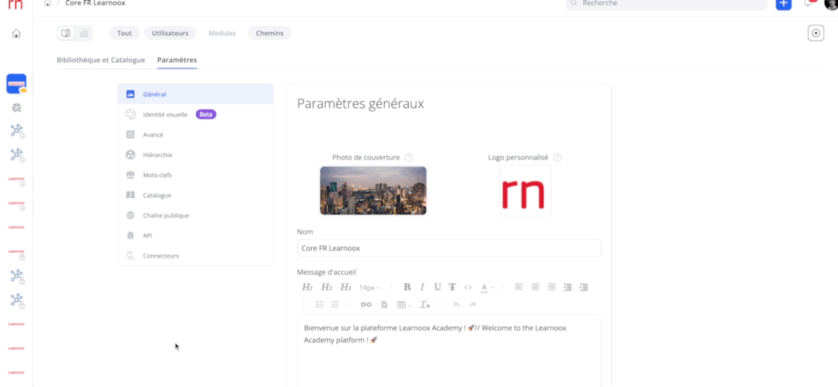Switch to the statistics chart view toggle

pyautogui.click(x=84, y=33)
